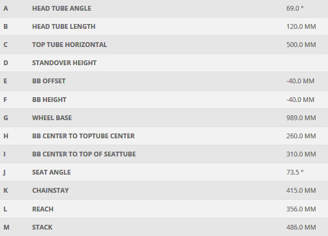The width and height of the screenshot is (328, 236).
Task: Click the BB OFFSET label
Action: [49, 81]
